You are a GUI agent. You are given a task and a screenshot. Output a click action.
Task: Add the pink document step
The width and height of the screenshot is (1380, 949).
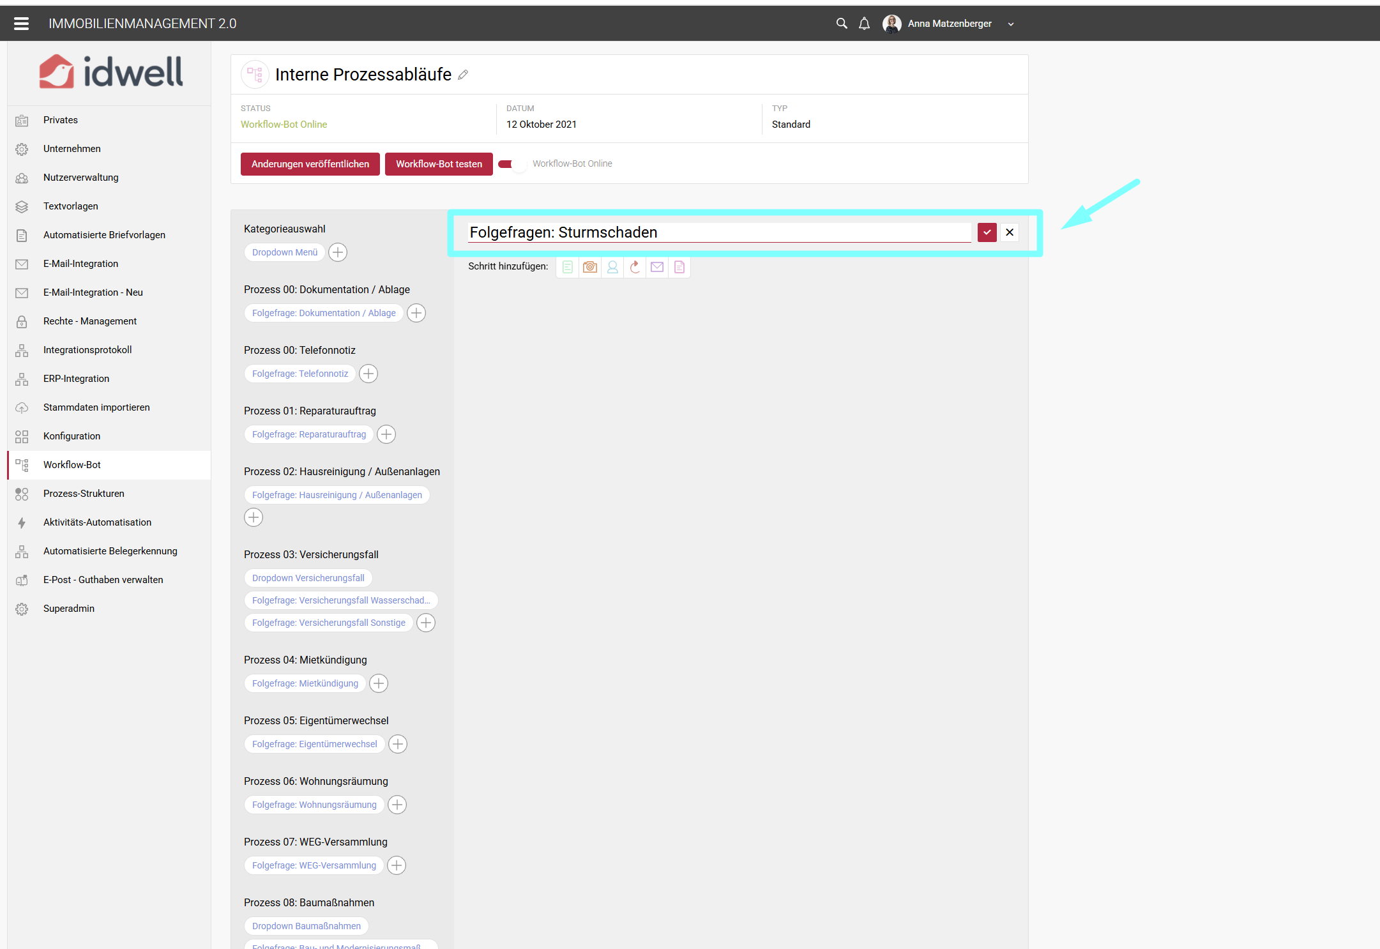click(679, 267)
